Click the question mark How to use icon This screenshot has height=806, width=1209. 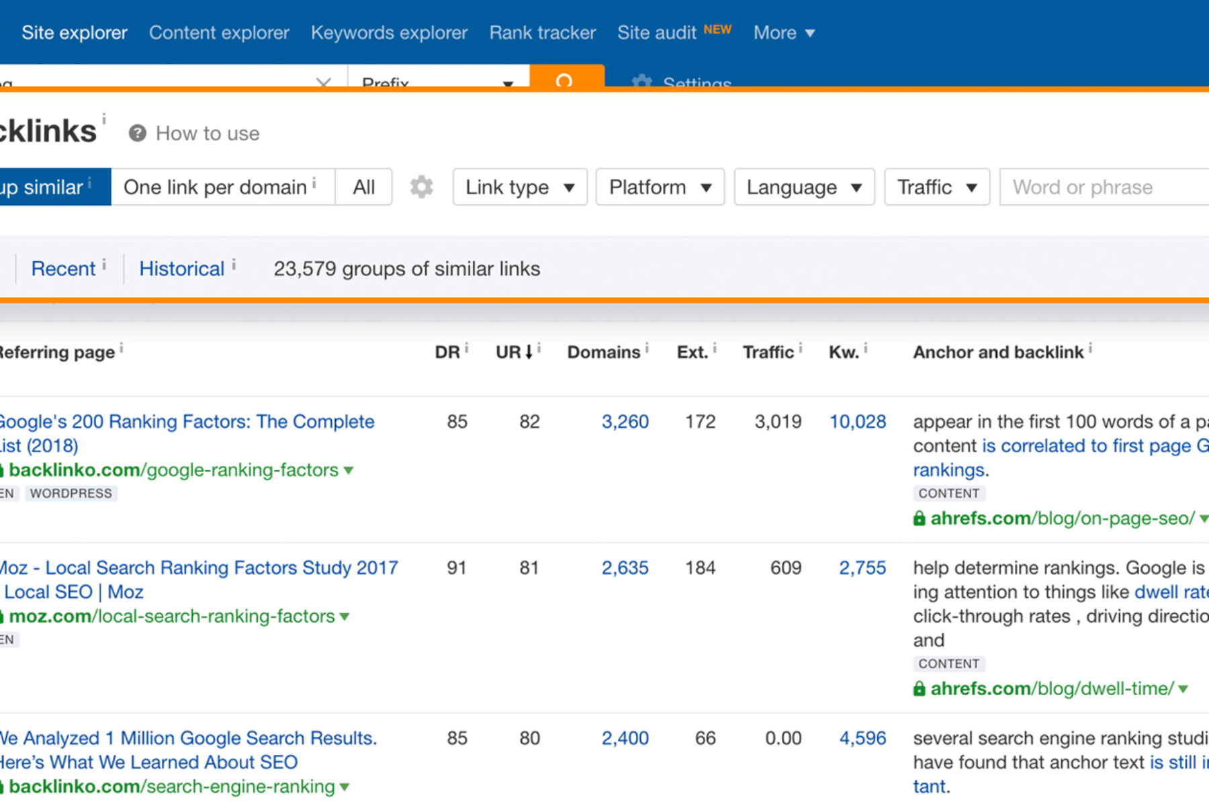click(138, 133)
